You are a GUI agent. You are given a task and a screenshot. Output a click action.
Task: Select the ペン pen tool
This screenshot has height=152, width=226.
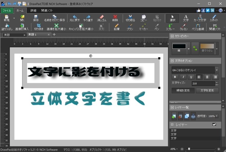(x=157, y=27)
